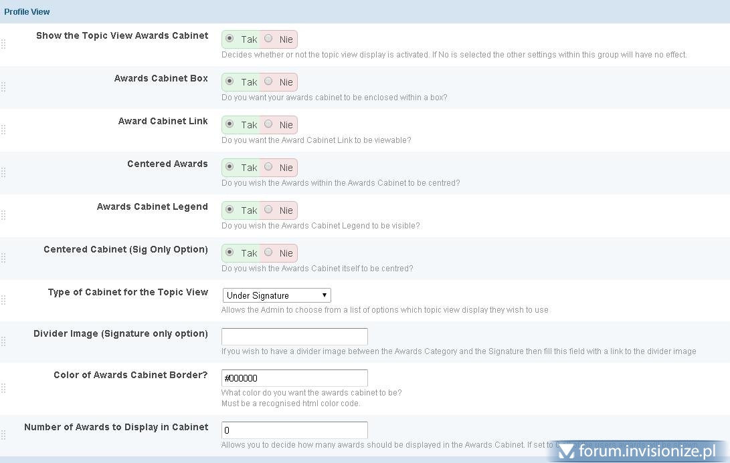This screenshot has height=463, width=730.
Task: Click drag handle beside Awards Cabinet Box
Action: [x=3, y=87]
